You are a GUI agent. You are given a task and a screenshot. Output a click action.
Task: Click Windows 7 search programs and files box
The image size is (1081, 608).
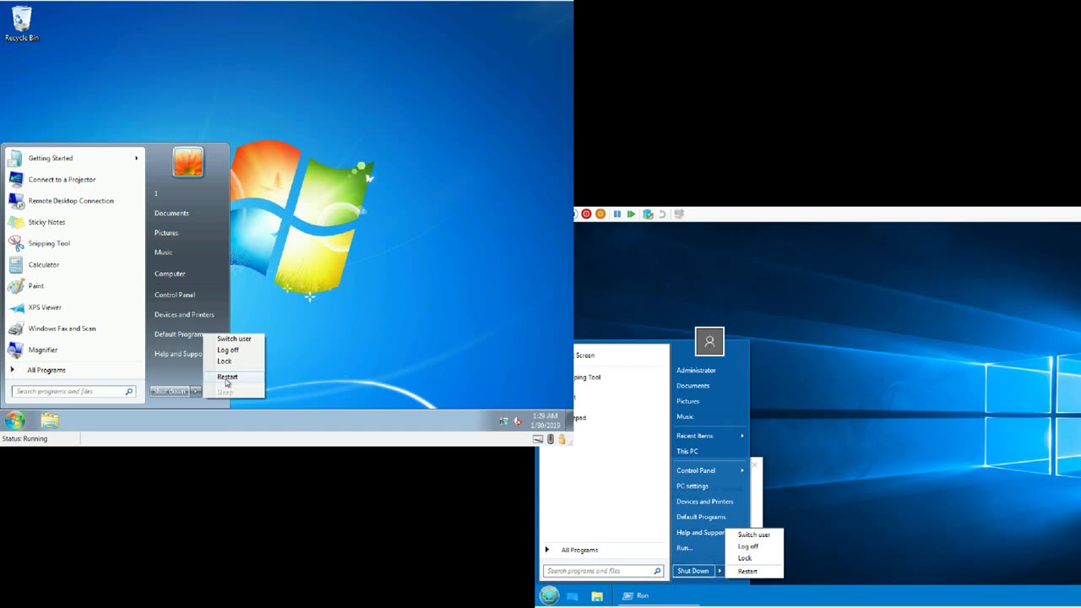pos(73,391)
